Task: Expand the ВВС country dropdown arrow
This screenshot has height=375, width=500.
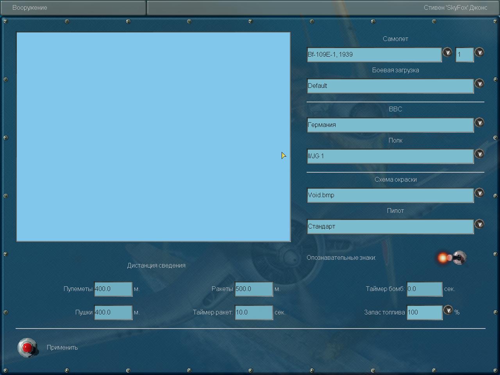Action: coord(479,122)
